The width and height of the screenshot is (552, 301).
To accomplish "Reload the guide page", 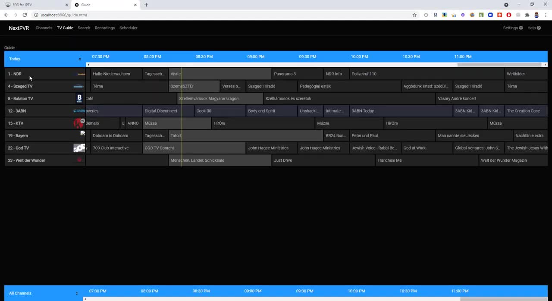I will [25, 15].
